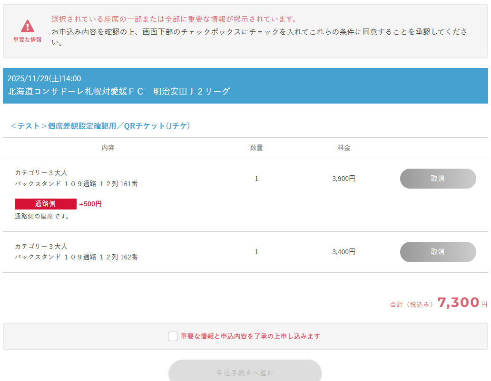The height and width of the screenshot is (381, 491).
Task: Click the event date 2025/11/29(土)14:00
Action: tap(44, 78)
